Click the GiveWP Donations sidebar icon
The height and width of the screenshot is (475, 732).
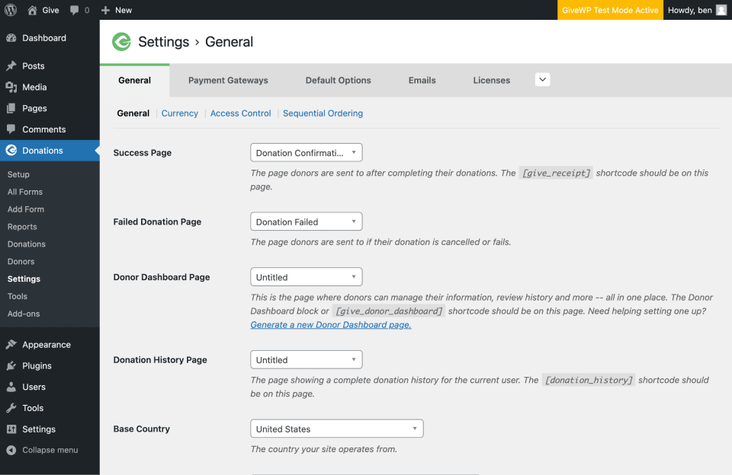pyautogui.click(x=11, y=151)
